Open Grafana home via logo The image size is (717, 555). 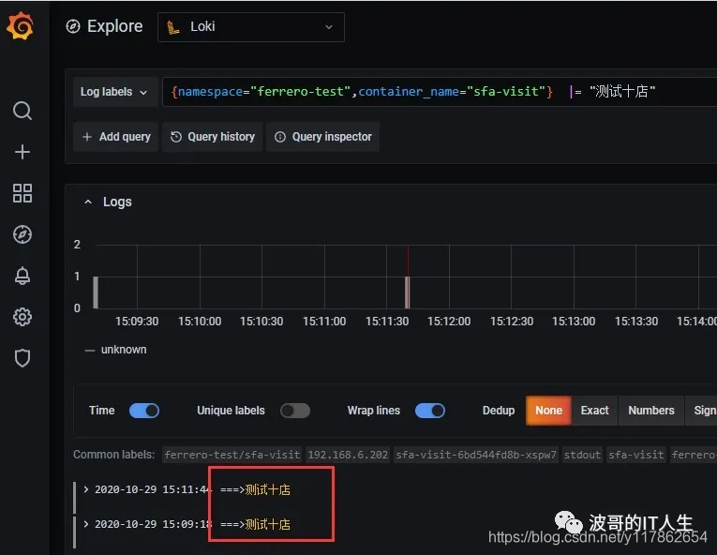pyautogui.click(x=20, y=26)
